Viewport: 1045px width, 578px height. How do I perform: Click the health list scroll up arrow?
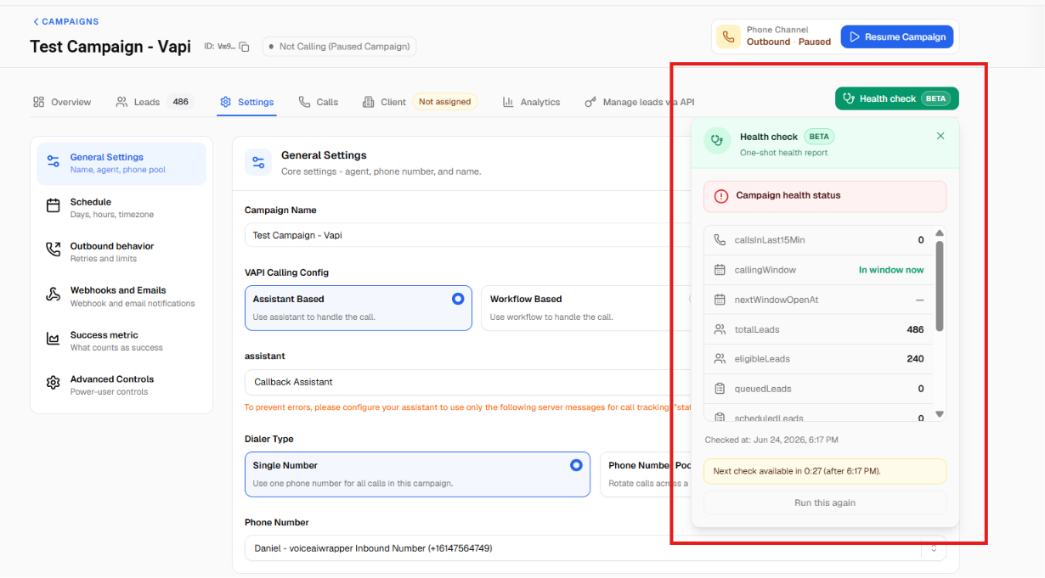tap(939, 233)
